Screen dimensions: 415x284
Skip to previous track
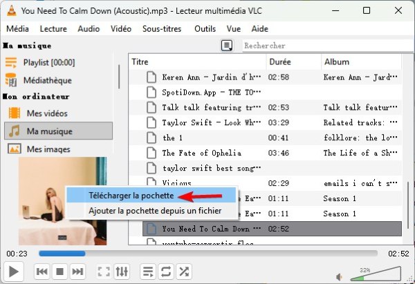(42, 272)
